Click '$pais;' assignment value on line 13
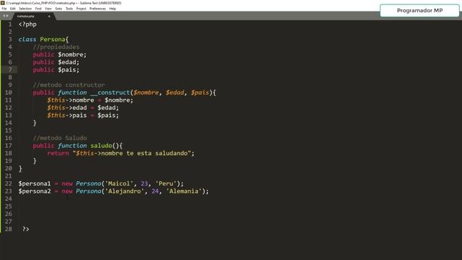462x260 pixels. [x=108, y=116]
